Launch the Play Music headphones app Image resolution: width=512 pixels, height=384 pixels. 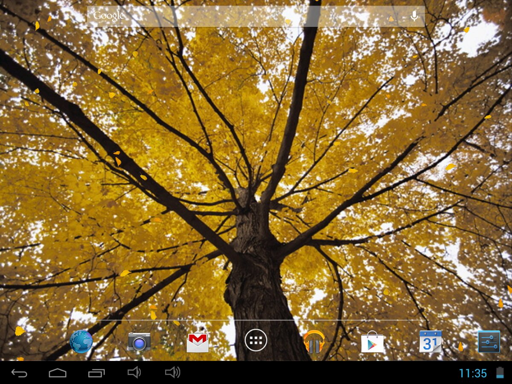(314, 342)
